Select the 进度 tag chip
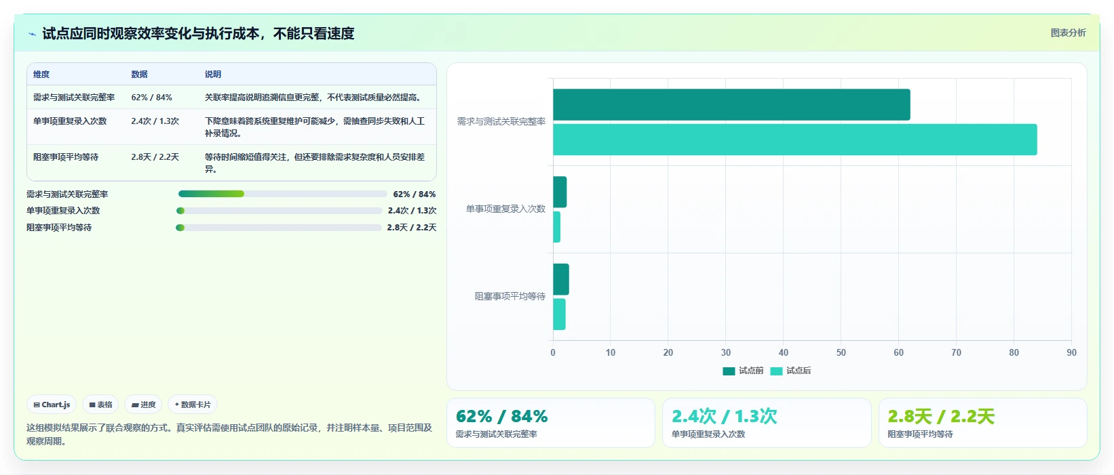 pos(143,405)
